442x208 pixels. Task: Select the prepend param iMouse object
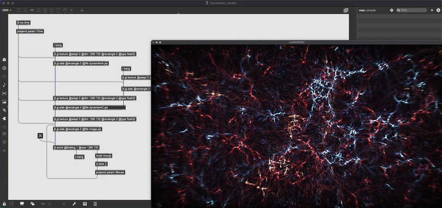pos(110,172)
